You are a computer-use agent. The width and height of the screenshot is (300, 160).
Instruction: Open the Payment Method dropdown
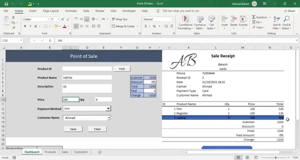108,109
